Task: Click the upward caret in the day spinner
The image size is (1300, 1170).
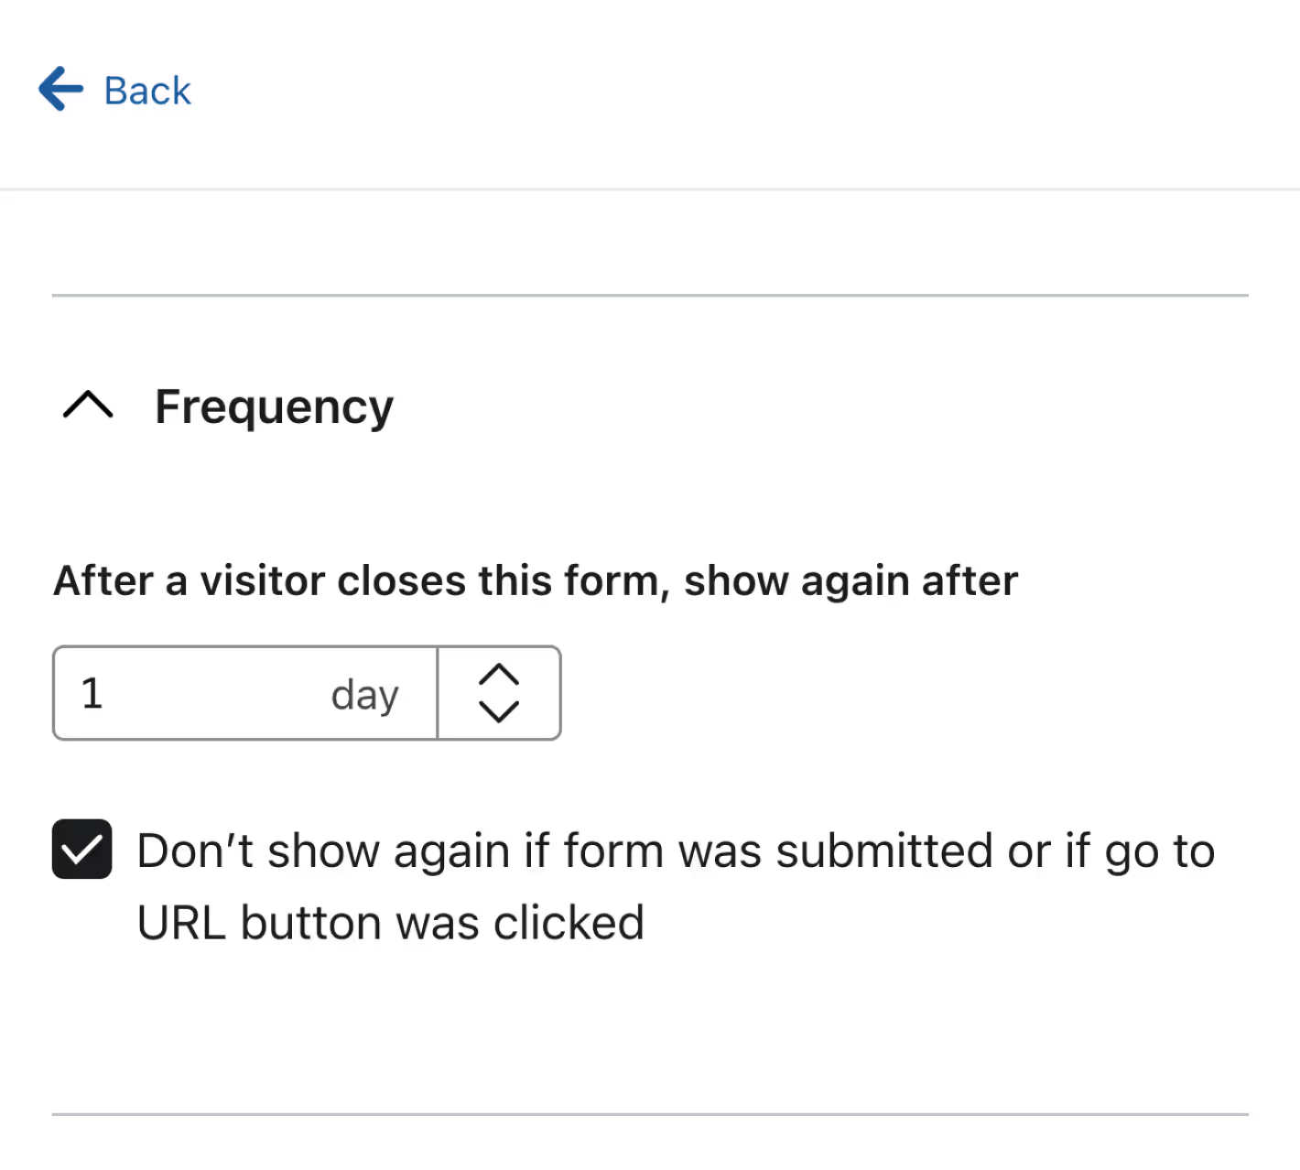Action: click(x=499, y=675)
